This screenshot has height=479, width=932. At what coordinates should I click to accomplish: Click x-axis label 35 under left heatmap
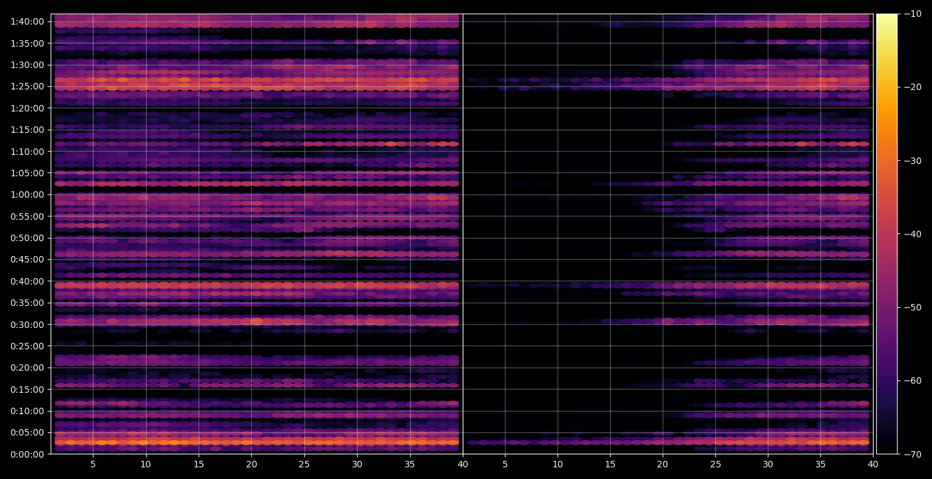410,465
